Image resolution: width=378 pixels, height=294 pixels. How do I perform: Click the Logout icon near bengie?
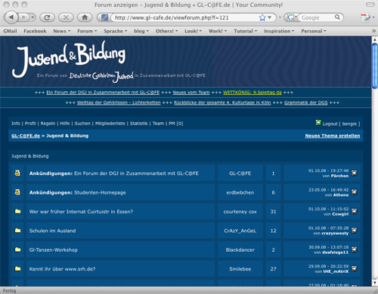tap(318, 123)
